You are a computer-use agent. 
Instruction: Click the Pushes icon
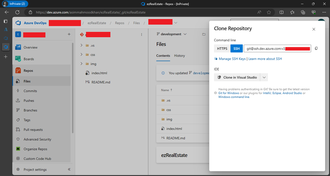(18, 101)
